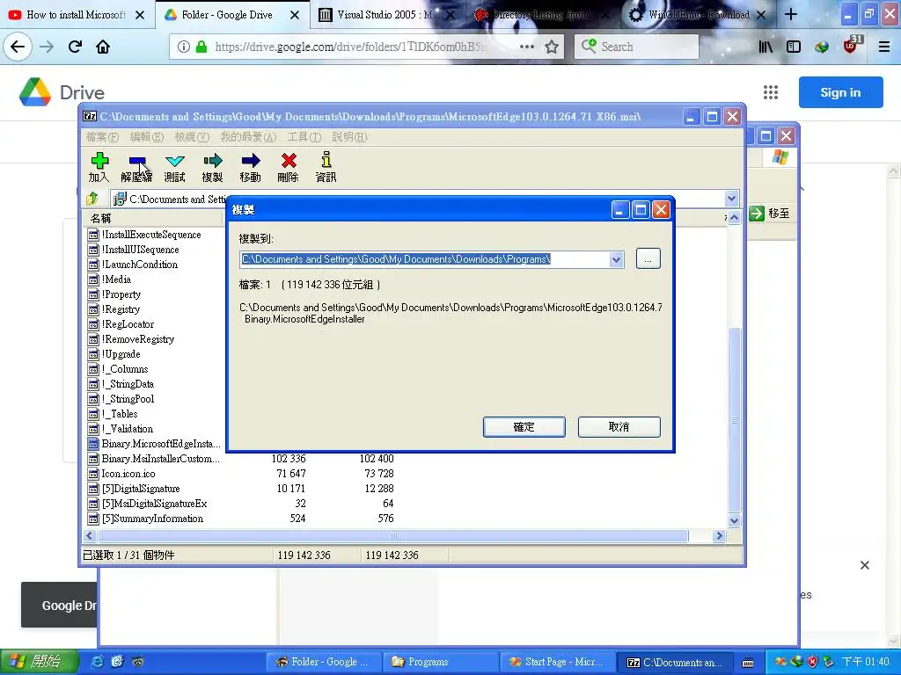Click the 資訊 (Info) toolbar icon
The height and width of the screenshot is (675, 901).
(x=326, y=160)
